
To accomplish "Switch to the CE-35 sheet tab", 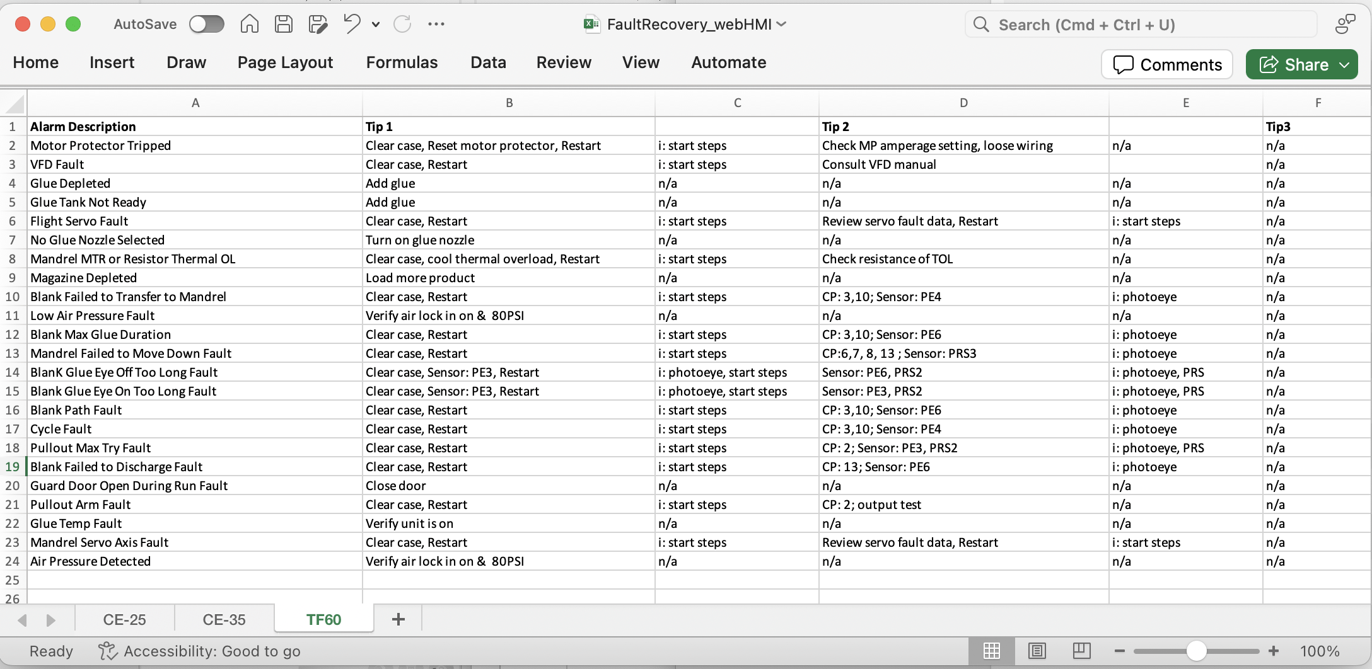I will (x=224, y=619).
